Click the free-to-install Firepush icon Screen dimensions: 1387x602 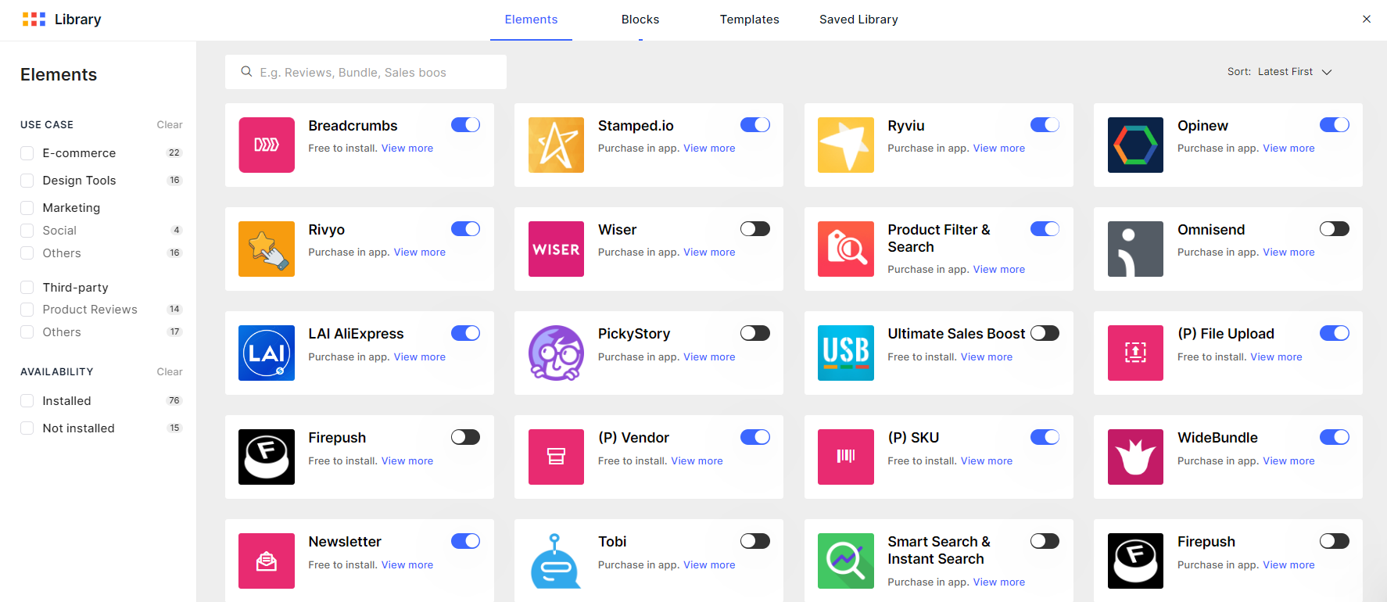267,457
